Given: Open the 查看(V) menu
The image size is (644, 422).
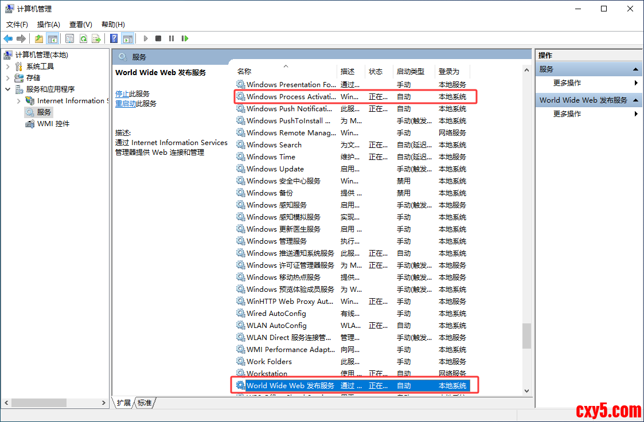Looking at the screenshot, I should tap(80, 25).
